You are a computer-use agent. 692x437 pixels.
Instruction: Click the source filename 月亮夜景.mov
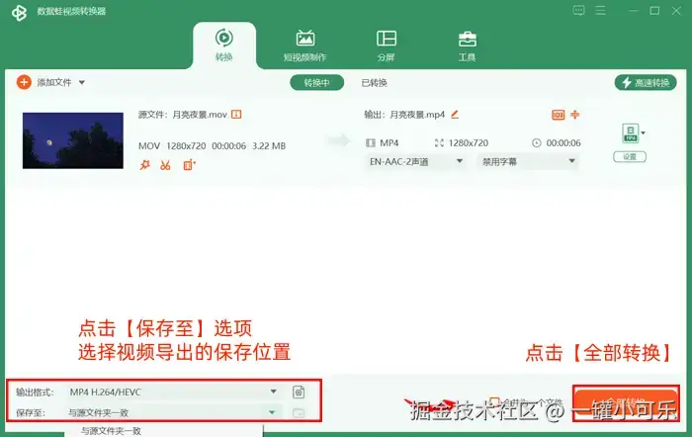[199, 115]
